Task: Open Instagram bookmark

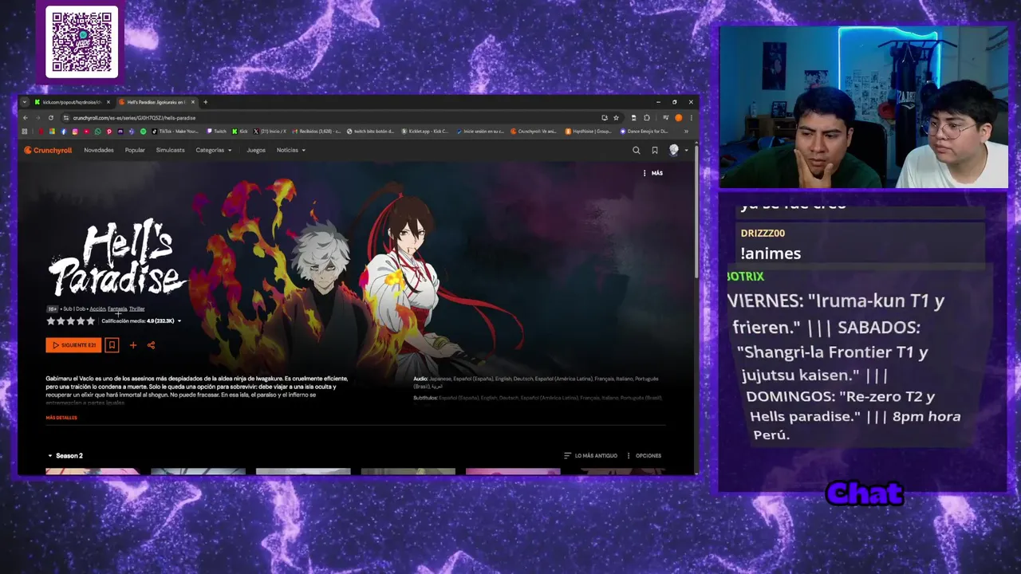Action: (75, 132)
